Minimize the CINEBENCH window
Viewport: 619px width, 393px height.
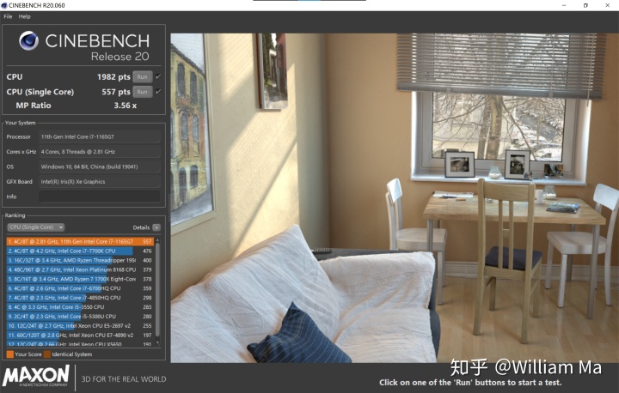(564, 5)
